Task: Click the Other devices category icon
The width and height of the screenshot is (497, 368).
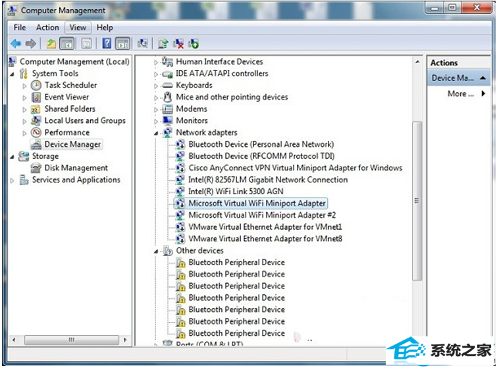Action: click(167, 251)
